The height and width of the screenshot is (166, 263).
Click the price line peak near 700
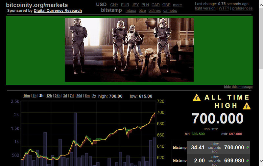[155, 113]
